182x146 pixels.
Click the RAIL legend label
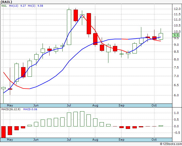pos(4,6)
